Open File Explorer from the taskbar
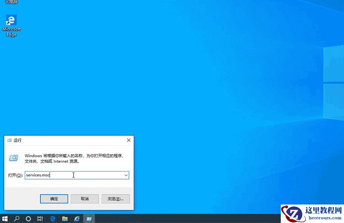This screenshot has height=223, width=344. point(65,219)
